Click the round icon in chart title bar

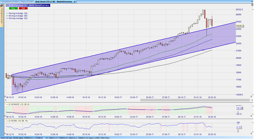tap(7, 5)
